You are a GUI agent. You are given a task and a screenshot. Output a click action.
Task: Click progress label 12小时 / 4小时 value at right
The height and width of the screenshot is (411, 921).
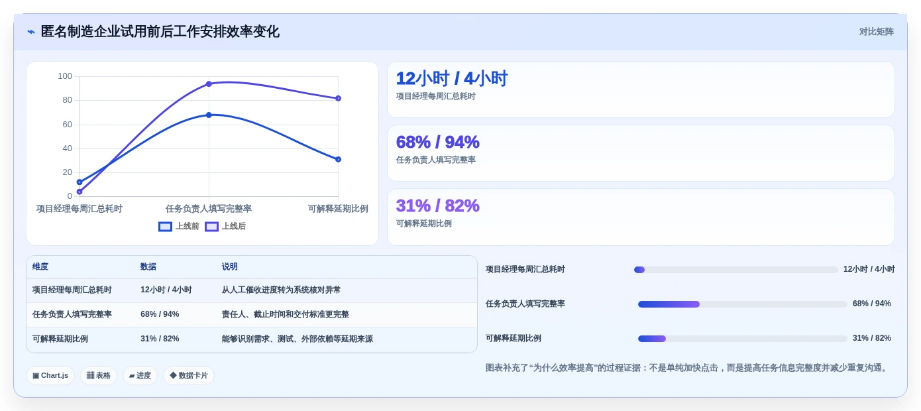point(869,270)
